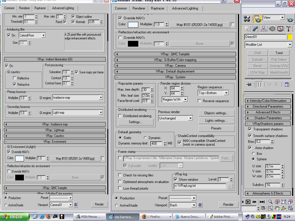Open the Motion panel wheel icon
Screen dimensions: 295x221
pyautogui.click(x=272, y=29)
